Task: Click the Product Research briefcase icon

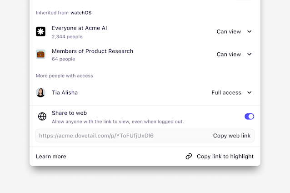Action: (x=41, y=54)
